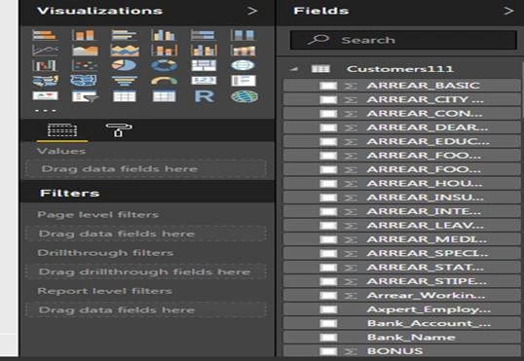
Task: Click the Bank_Account_... field name
Action: point(429,324)
